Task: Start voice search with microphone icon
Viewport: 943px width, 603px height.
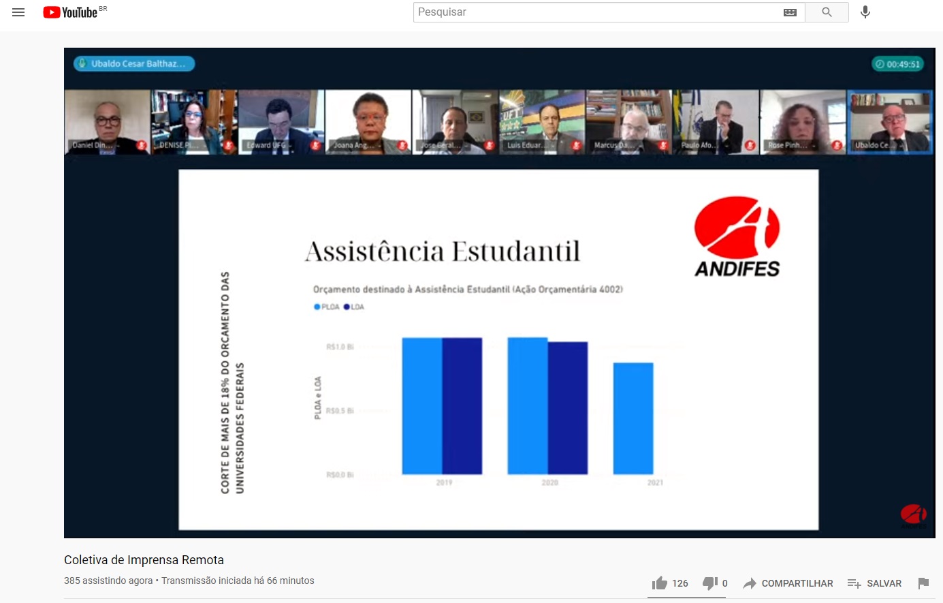Action: [x=865, y=12]
